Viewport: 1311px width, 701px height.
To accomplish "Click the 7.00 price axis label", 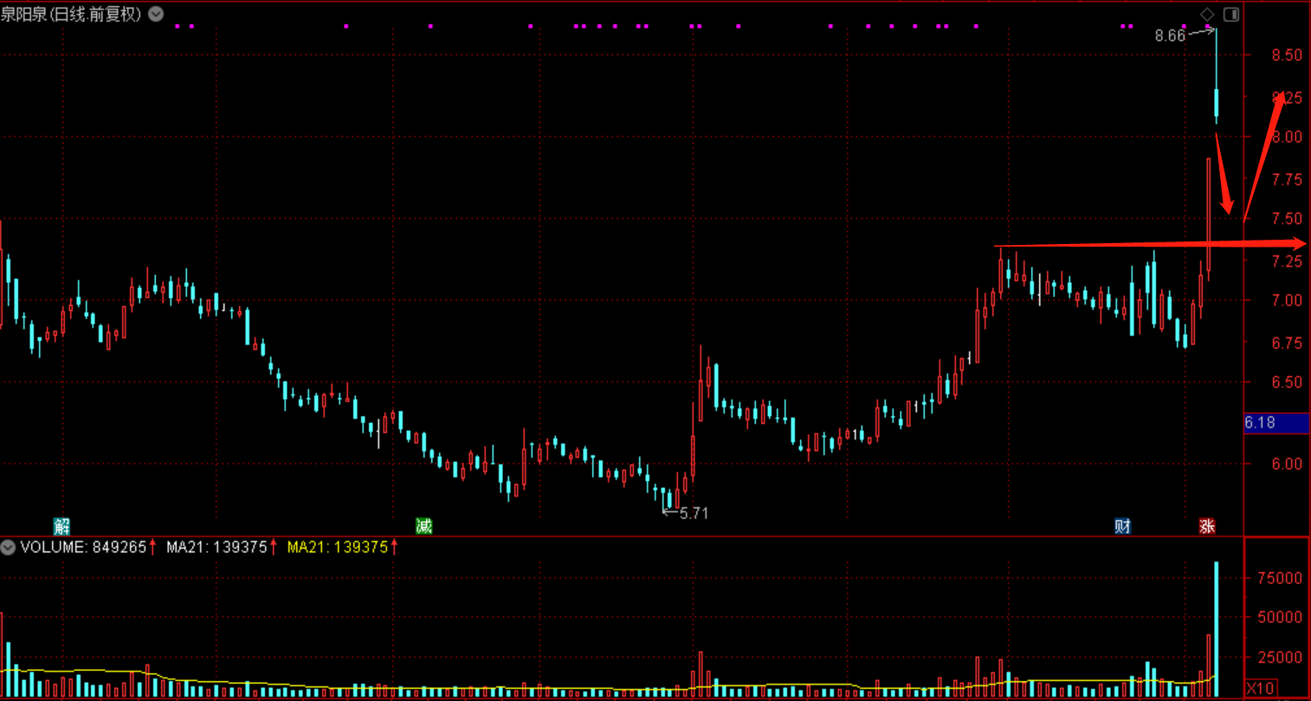I will coord(1287,300).
